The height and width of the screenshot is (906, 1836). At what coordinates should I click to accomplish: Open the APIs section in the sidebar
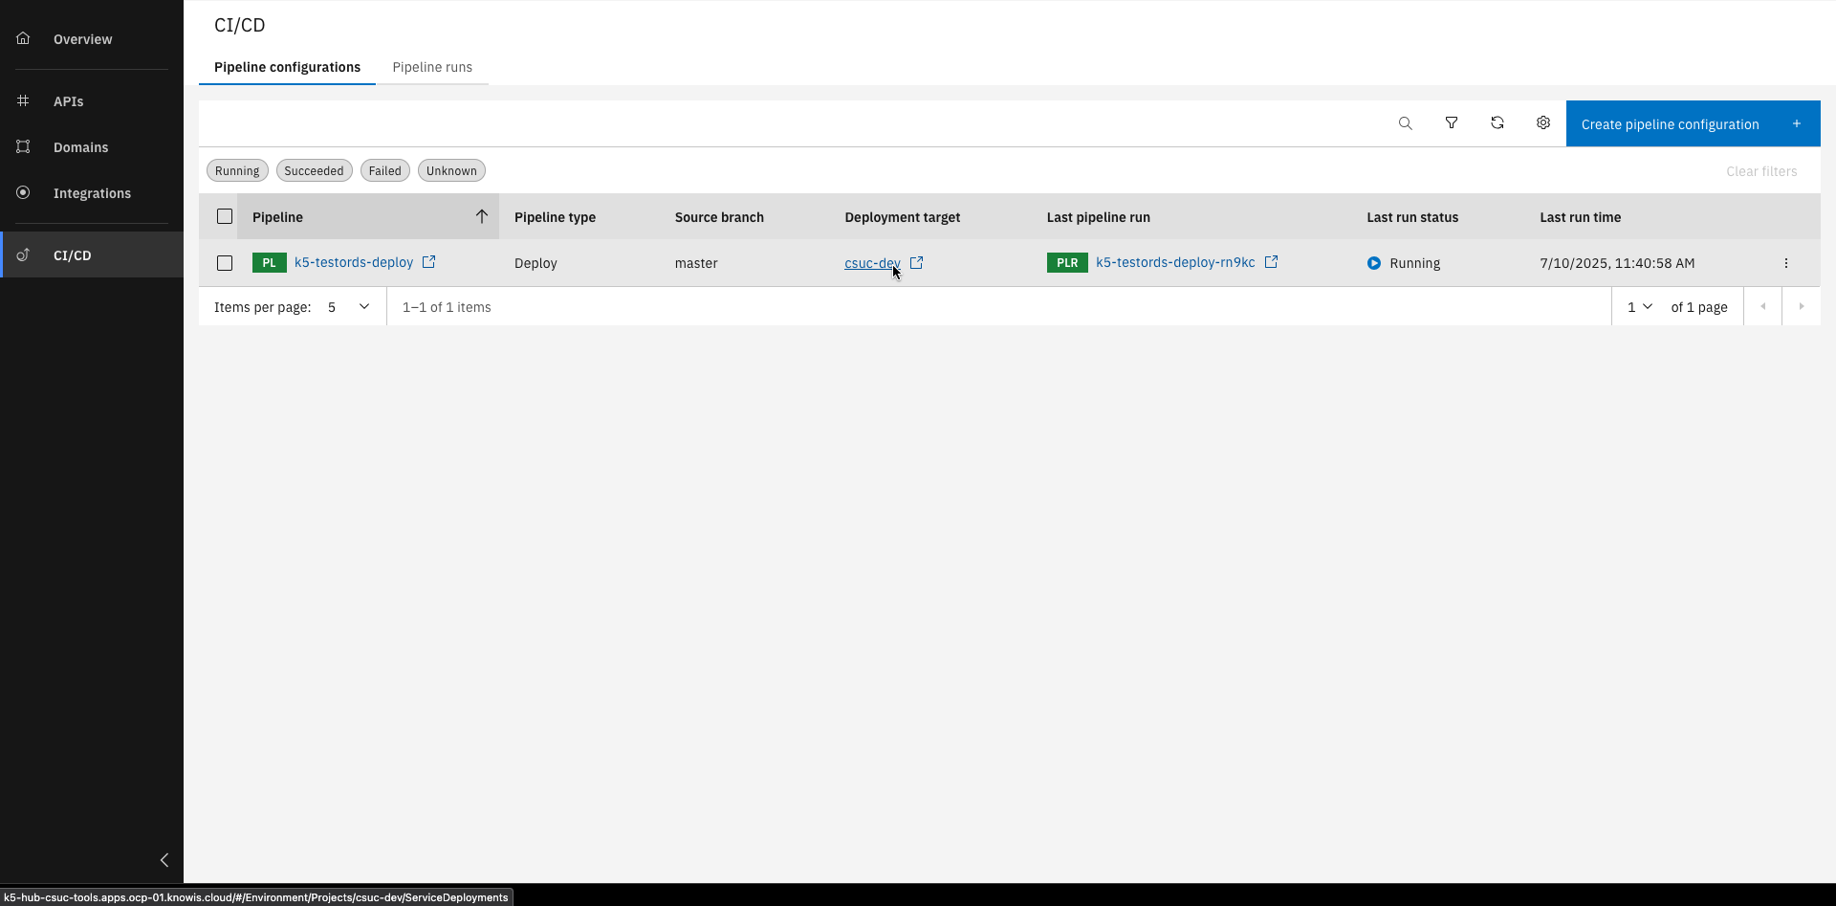[x=23, y=100]
